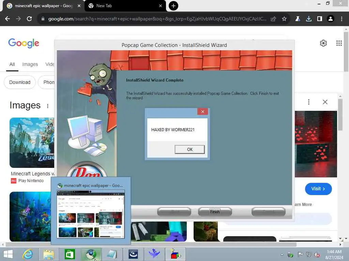Screen dimensions: 349x261
Task: Open the Chrome profile avatar
Action: pyautogui.click(x=331, y=19)
